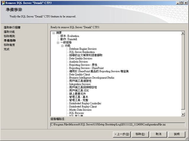Image resolution: width=189 pixels, height=141 pixels.
Task: Click the 取消 cancel button
Action: click(158, 134)
